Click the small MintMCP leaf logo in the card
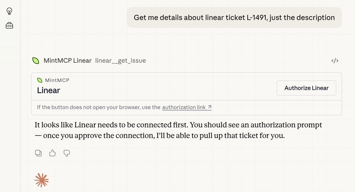Image resolution: width=355 pixels, height=192 pixels. tap(40, 80)
